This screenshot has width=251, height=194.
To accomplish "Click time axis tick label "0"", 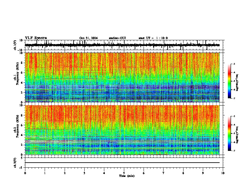I will 25,173.
